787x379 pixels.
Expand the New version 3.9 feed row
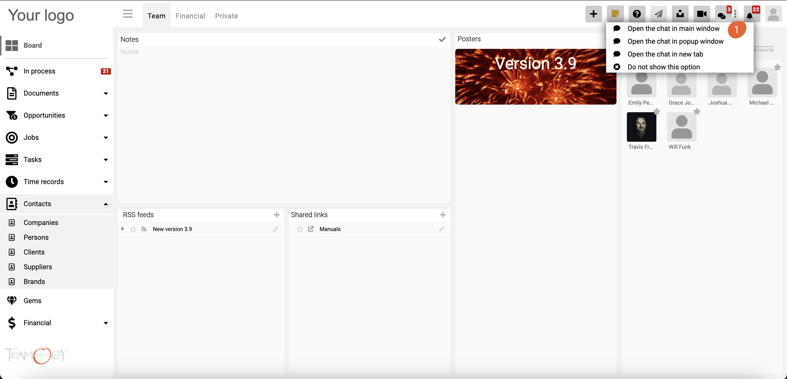122,229
